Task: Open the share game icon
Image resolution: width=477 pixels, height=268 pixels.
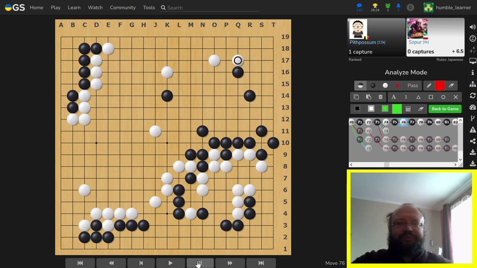Action: (473, 141)
